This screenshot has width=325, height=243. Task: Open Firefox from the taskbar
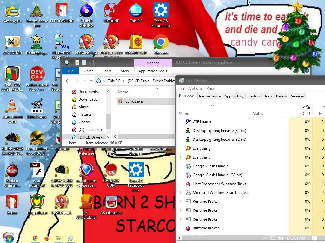[47, 239]
